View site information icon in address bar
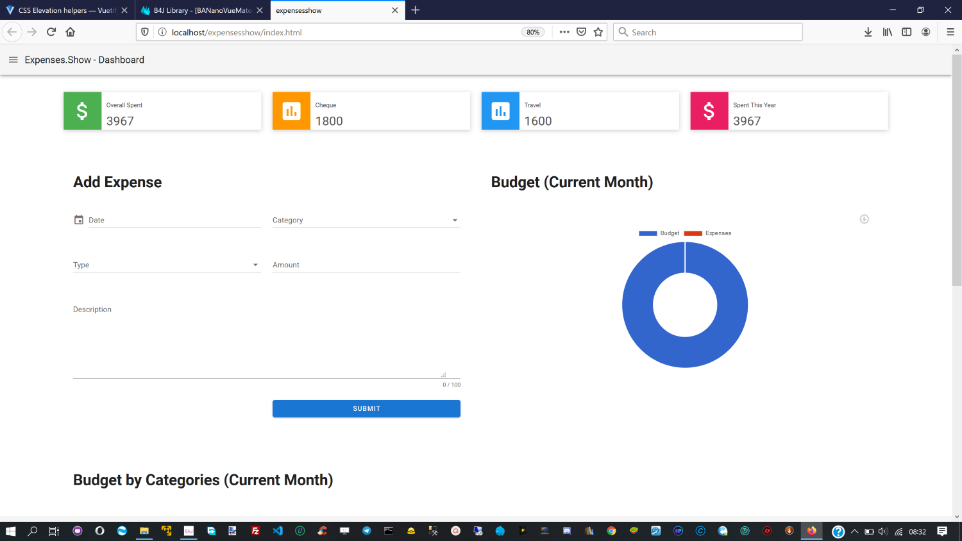Image resolution: width=962 pixels, height=541 pixels. pos(162,32)
